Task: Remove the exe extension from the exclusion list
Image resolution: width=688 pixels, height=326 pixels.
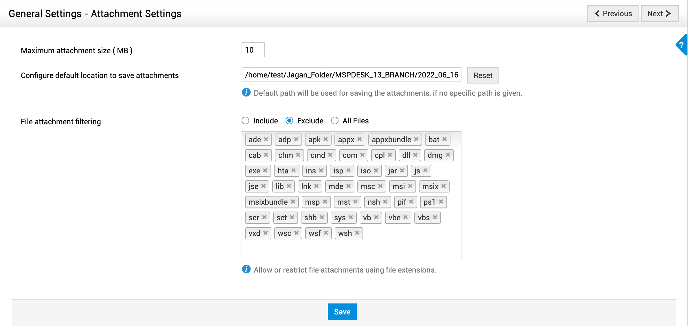Action: (x=265, y=171)
